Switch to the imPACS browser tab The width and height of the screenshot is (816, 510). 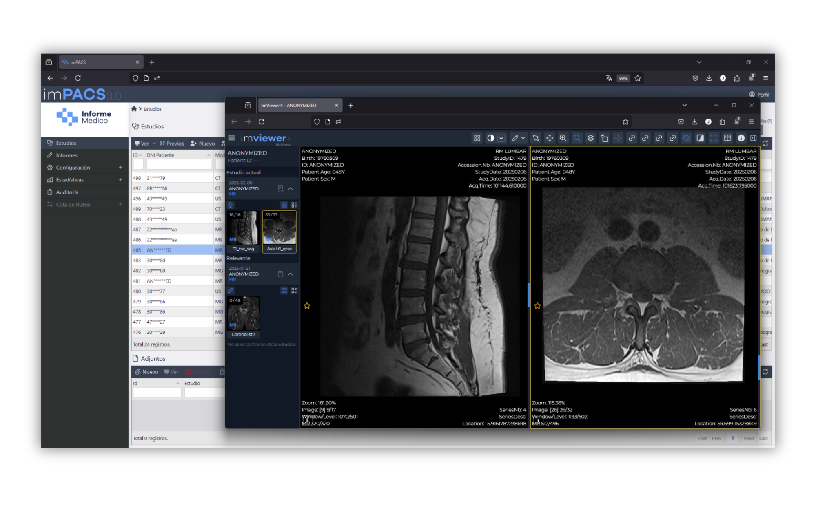coord(101,62)
